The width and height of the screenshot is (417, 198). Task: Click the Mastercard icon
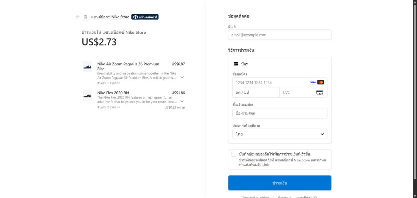coord(321,82)
